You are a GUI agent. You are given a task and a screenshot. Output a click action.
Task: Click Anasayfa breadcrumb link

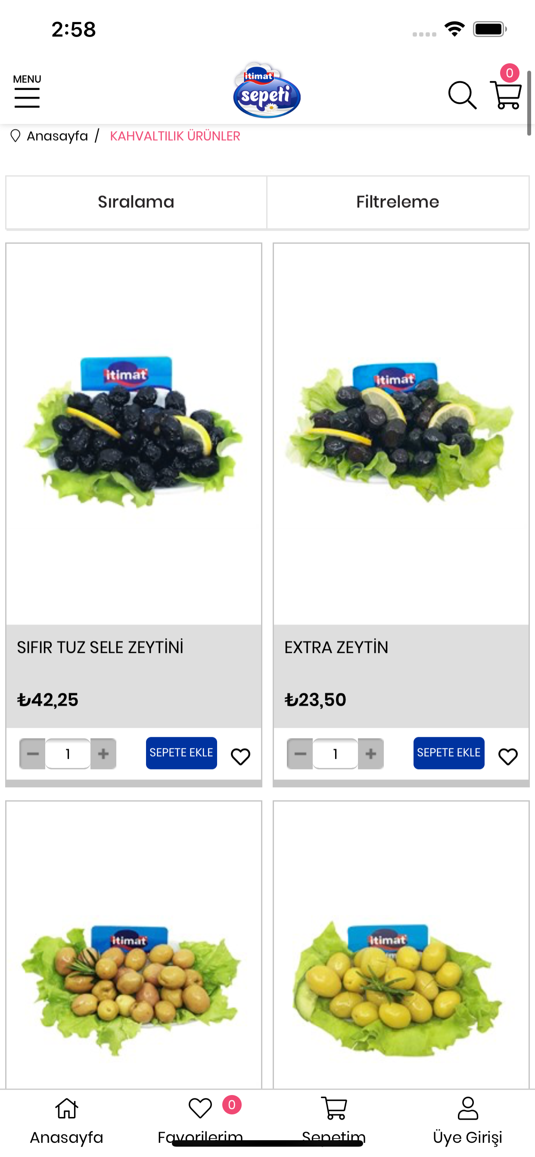point(57,136)
